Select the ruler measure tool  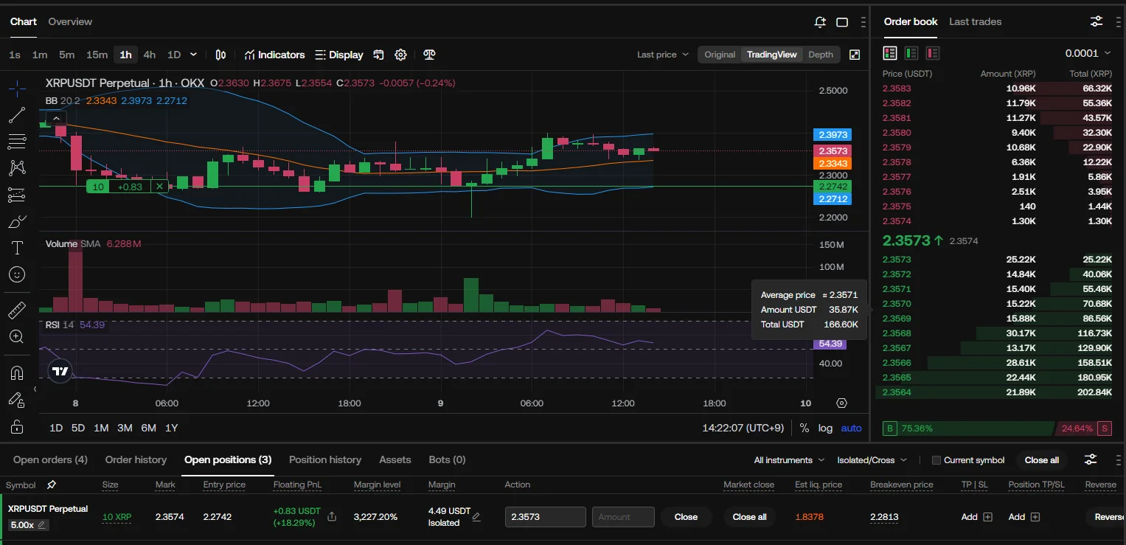click(x=17, y=310)
